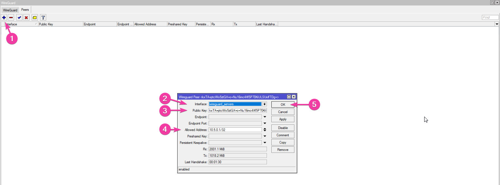Open the filter funnel icon
The height and width of the screenshot is (185, 500).
click(43, 17)
